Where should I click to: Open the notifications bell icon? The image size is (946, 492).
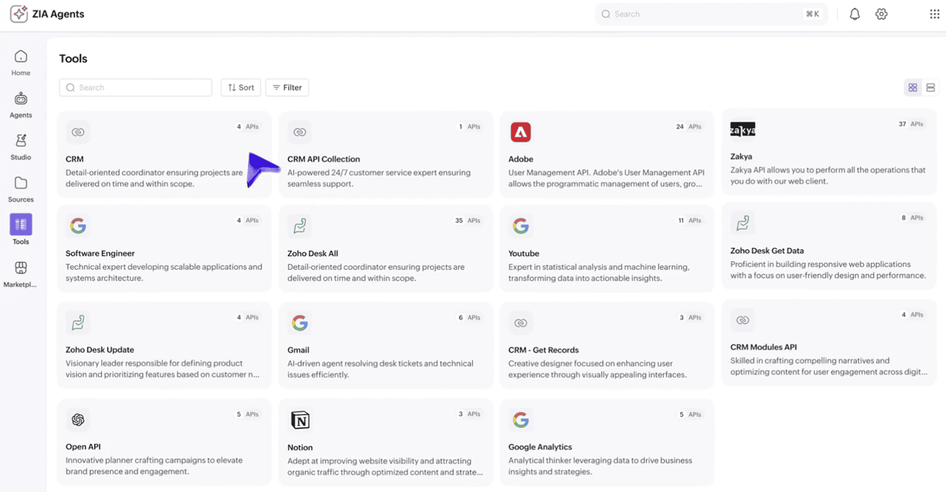pyautogui.click(x=854, y=14)
